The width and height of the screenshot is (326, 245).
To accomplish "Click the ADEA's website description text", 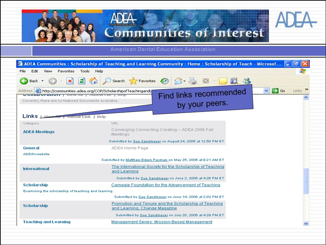I will 36,154.
